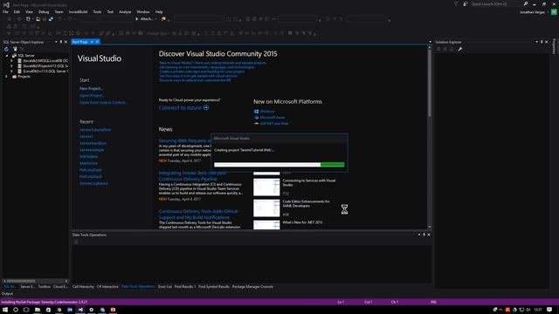Screen dimensions: 559x314
Task: Open the dropdown arrow beside Attach
Action: tap(156, 19)
